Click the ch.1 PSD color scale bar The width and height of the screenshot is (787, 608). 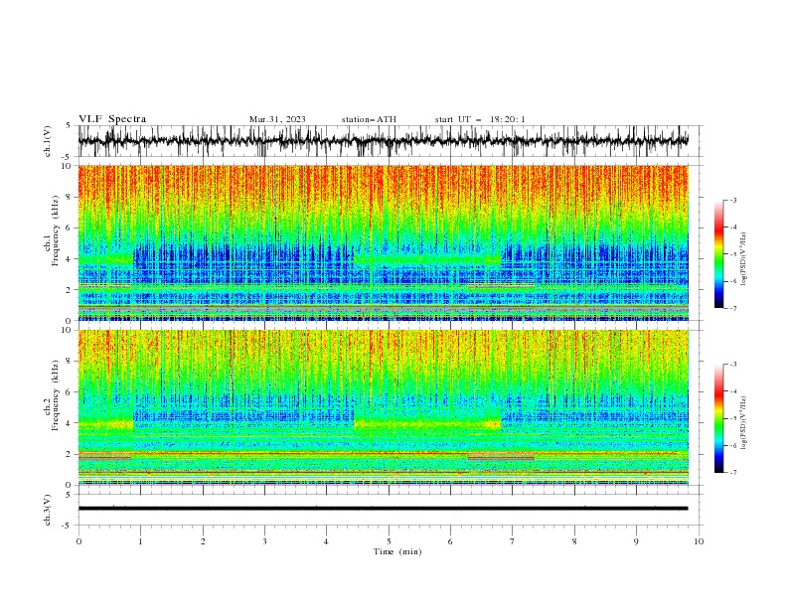[x=719, y=253]
